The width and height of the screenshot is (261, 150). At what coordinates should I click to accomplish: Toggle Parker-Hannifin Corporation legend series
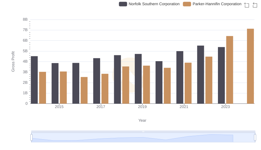tap(212, 4)
